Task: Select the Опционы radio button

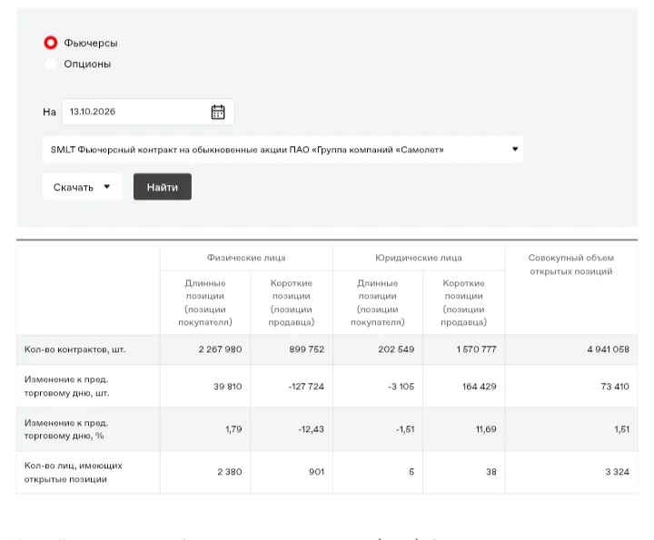Action: click(51, 64)
